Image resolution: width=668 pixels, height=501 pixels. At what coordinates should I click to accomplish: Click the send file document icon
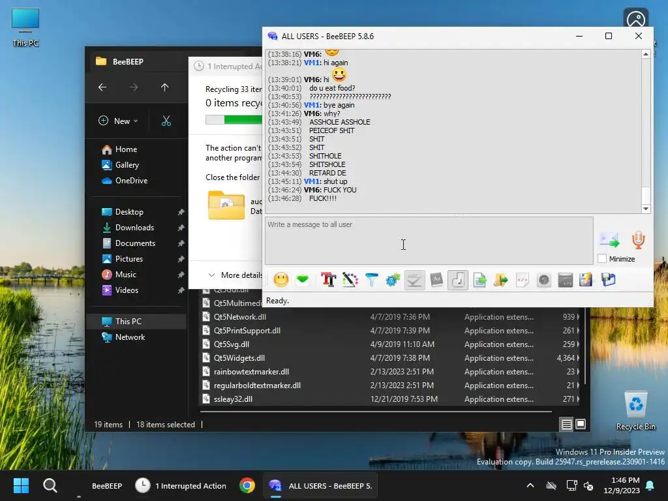(479, 280)
